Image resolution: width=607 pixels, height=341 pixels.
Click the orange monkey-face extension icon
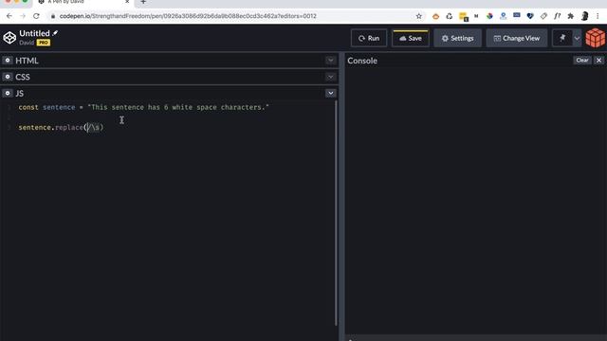435,16
